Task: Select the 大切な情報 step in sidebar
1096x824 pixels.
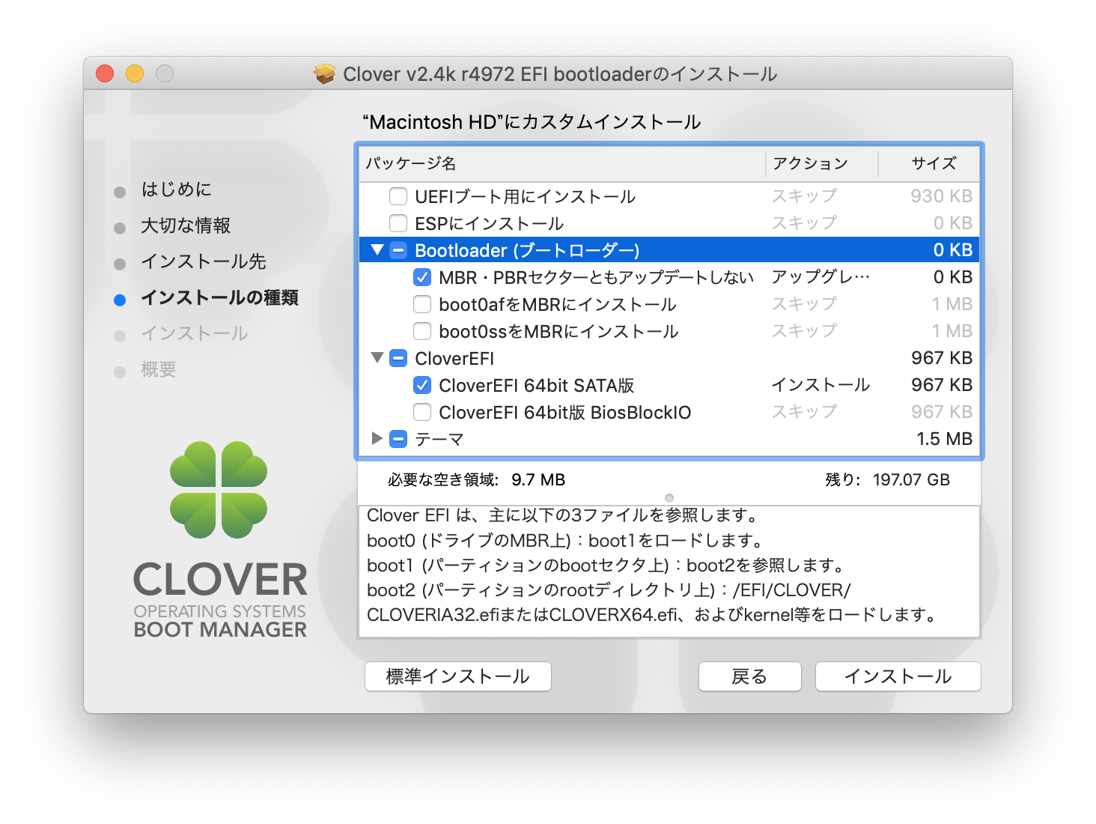Action: [x=186, y=225]
